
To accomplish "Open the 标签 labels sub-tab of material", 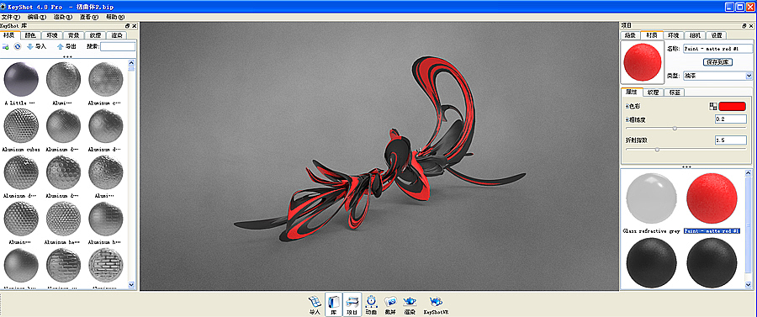I will point(675,92).
